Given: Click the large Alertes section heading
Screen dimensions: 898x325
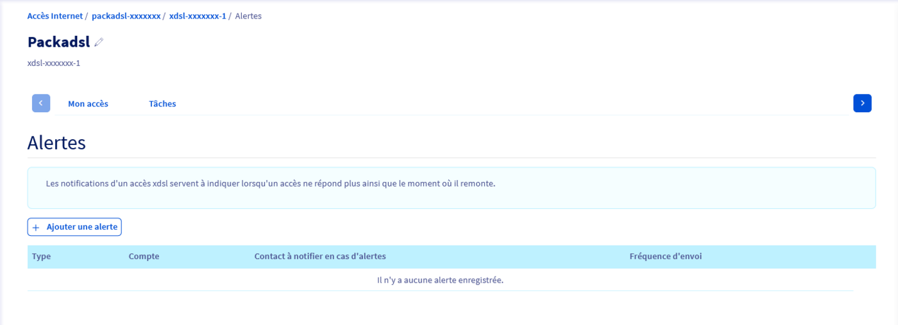Looking at the screenshot, I should click(56, 143).
